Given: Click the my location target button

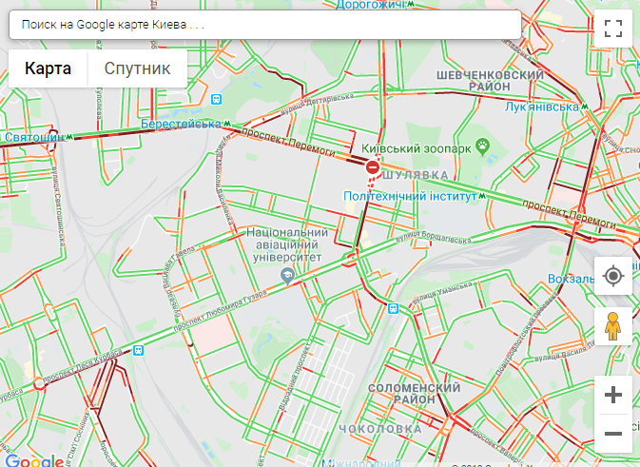Looking at the screenshot, I should (x=613, y=276).
